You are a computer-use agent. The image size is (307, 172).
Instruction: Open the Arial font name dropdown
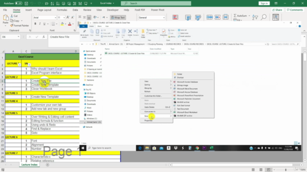(x=56, y=18)
